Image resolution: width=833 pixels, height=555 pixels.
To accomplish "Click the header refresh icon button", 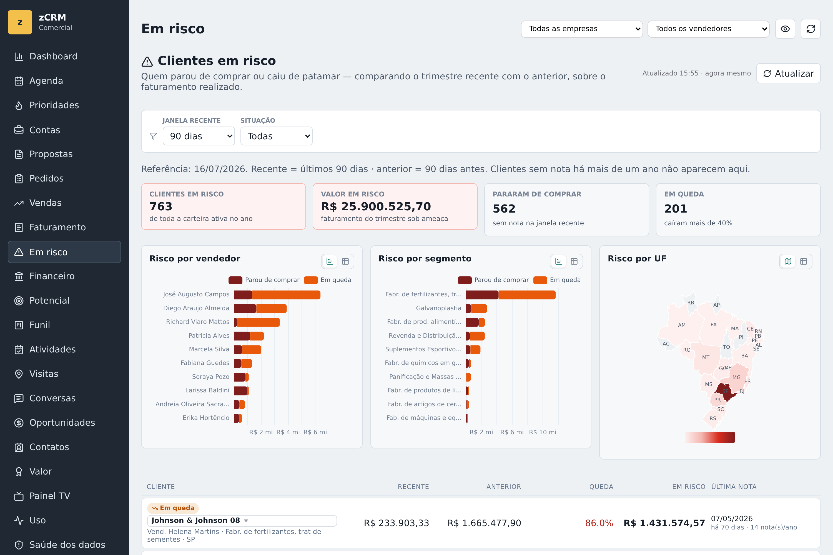I will tap(811, 29).
